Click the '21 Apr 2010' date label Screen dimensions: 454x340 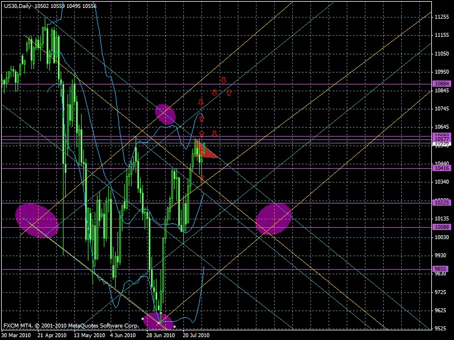[x=52, y=335]
